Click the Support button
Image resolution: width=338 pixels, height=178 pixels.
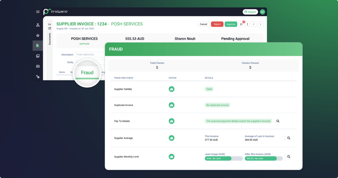(x=250, y=12)
